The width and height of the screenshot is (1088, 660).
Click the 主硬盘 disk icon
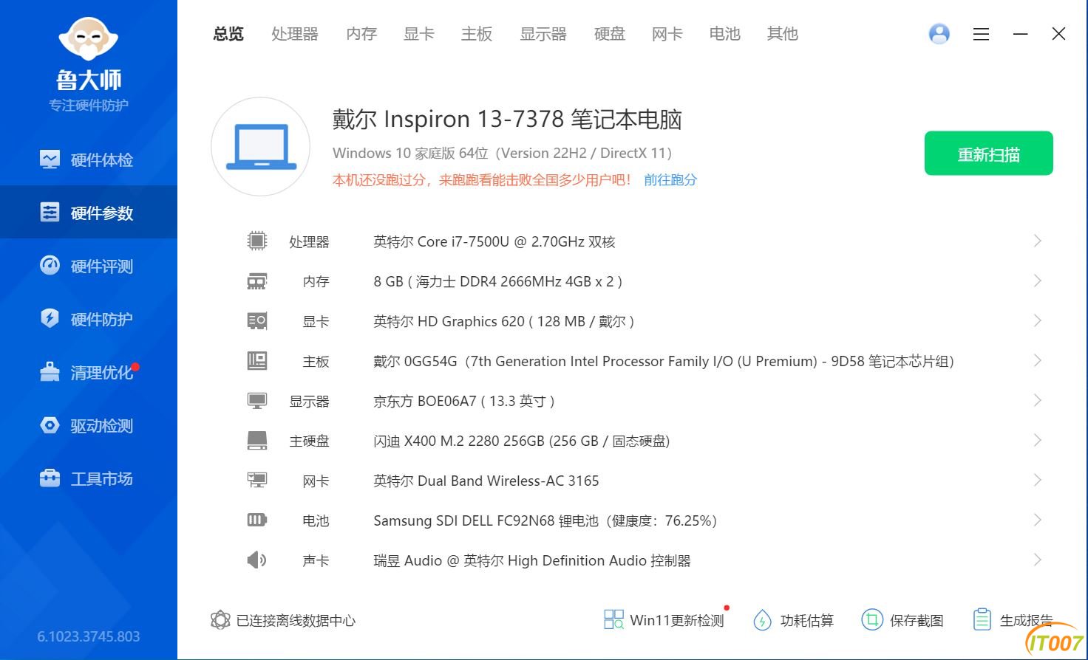click(256, 441)
